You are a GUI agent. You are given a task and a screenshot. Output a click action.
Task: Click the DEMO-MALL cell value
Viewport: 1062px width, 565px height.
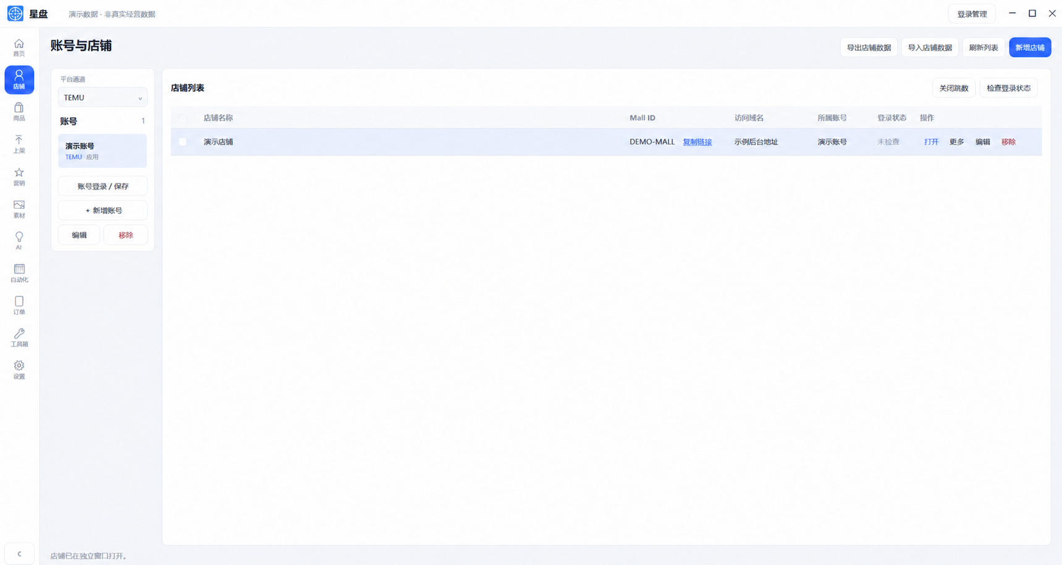[652, 142]
